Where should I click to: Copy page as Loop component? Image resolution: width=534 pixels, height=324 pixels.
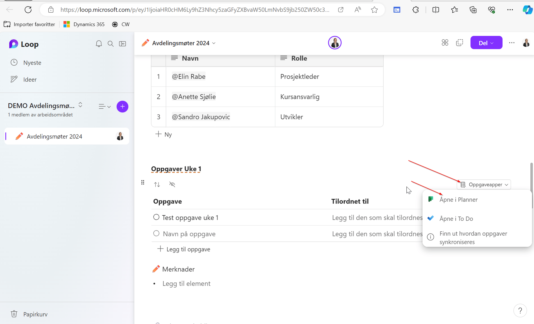point(460,43)
